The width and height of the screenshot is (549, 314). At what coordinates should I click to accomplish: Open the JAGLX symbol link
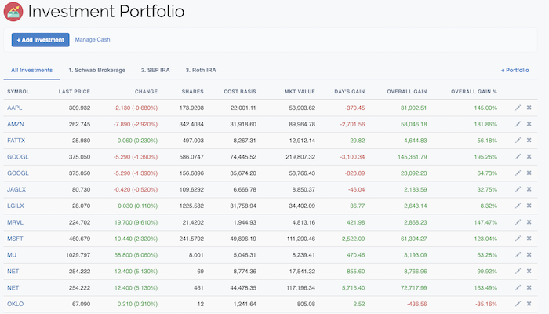tap(16, 189)
